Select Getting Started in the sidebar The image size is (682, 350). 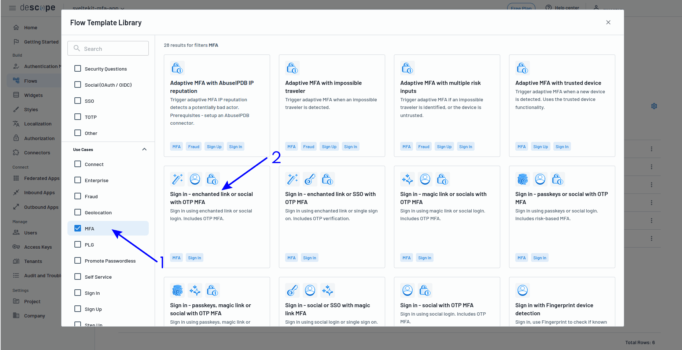click(x=41, y=42)
